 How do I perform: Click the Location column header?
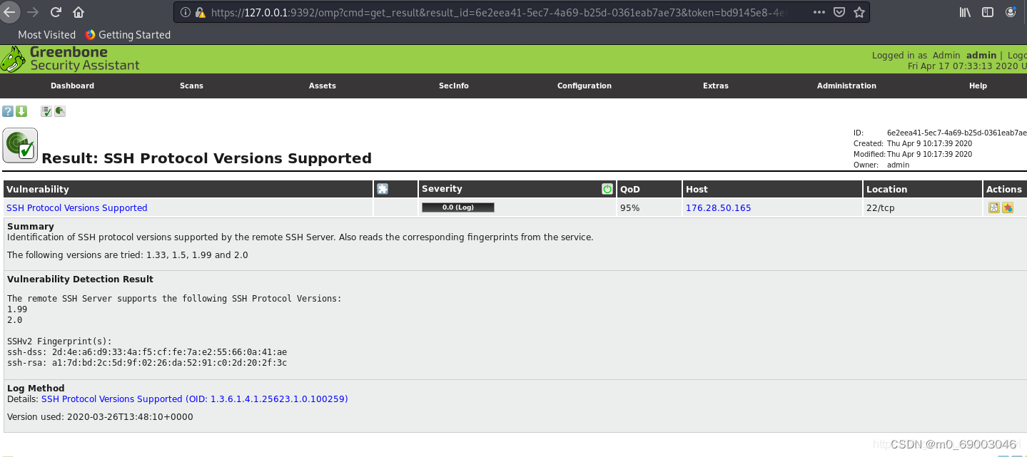(886, 189)
